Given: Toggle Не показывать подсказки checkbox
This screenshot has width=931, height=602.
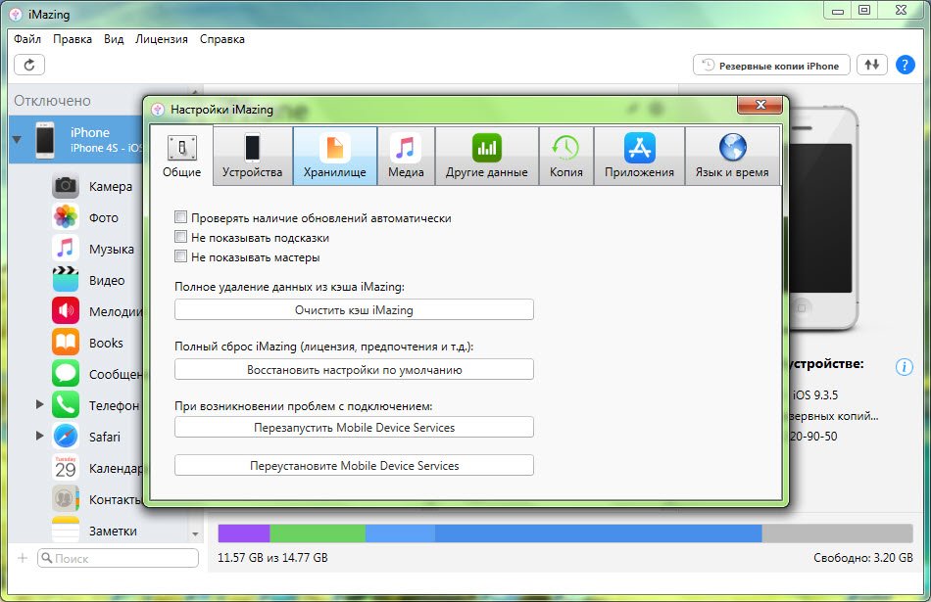Looking at the screenshot, I should [180, 237].
